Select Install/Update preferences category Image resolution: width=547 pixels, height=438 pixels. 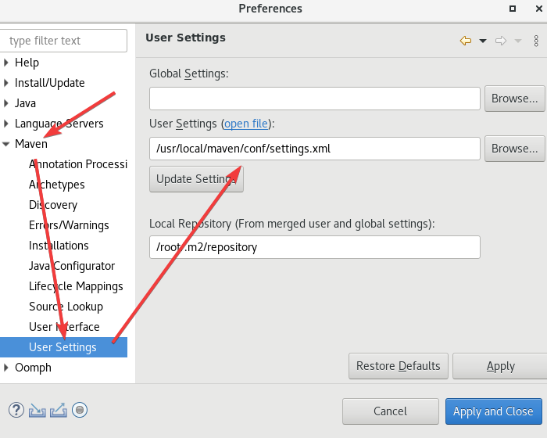49,83
